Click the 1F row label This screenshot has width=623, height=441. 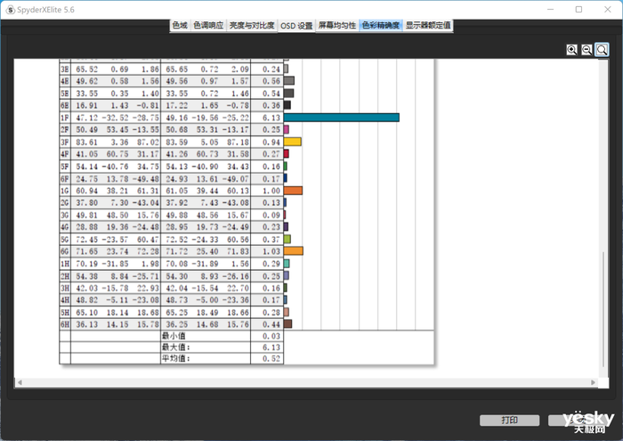pyautogui.click(x=65, y=118)
